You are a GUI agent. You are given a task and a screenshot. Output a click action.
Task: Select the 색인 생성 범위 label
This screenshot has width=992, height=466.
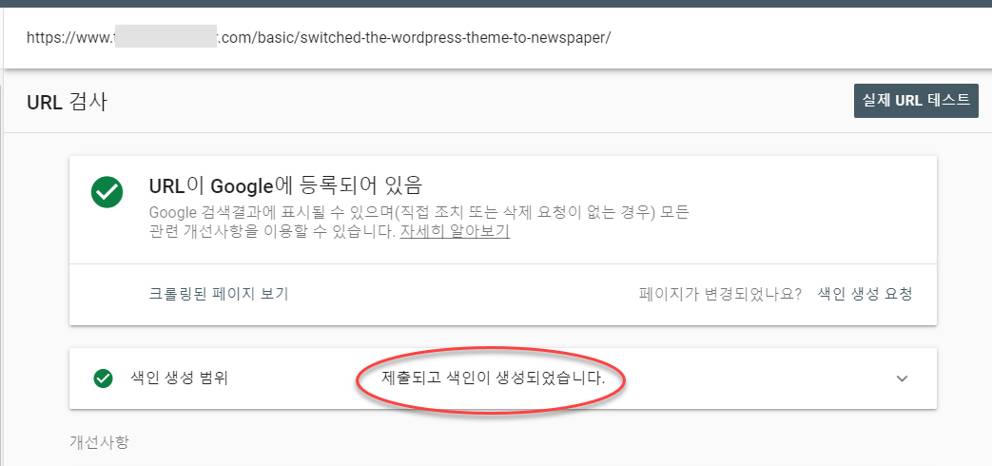pos(180,379)
